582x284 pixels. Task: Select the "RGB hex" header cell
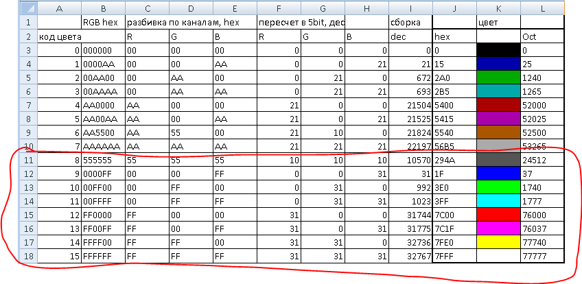pos(102,22)
